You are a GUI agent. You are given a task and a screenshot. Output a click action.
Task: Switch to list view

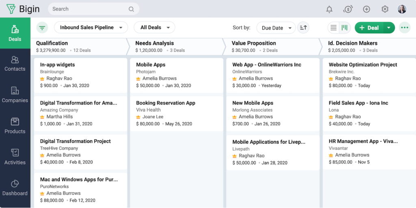coord(334,28)
